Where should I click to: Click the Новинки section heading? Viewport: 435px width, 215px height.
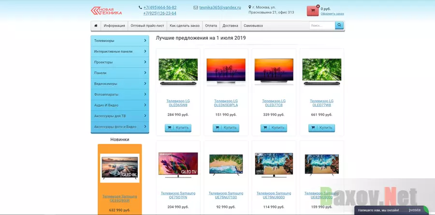119,140
